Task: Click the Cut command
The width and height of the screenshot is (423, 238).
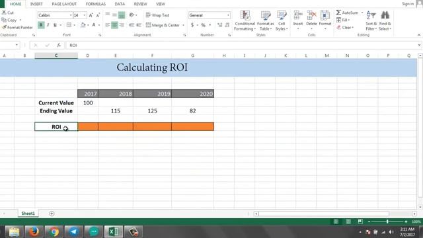Action: click(x=8, y=13)
